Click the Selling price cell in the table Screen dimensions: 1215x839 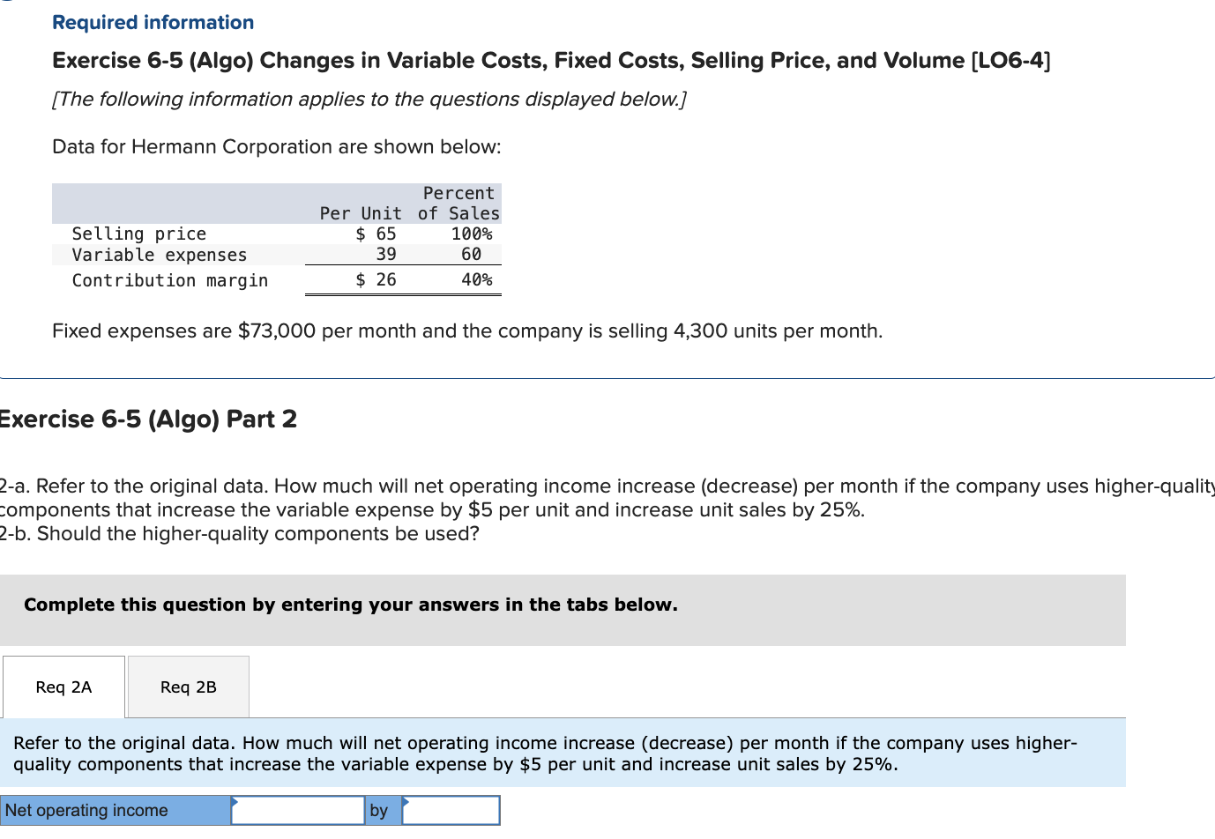click(x=138, y=233)
